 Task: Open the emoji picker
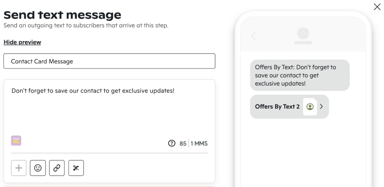(37, 168)
